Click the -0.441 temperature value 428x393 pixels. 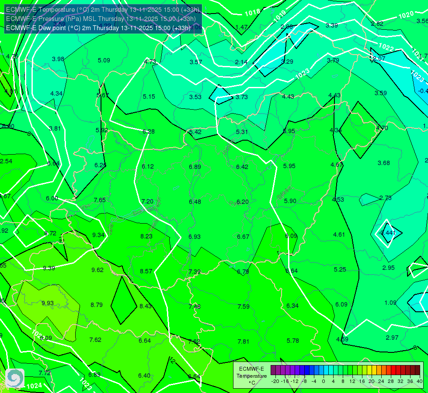[387, 233]
